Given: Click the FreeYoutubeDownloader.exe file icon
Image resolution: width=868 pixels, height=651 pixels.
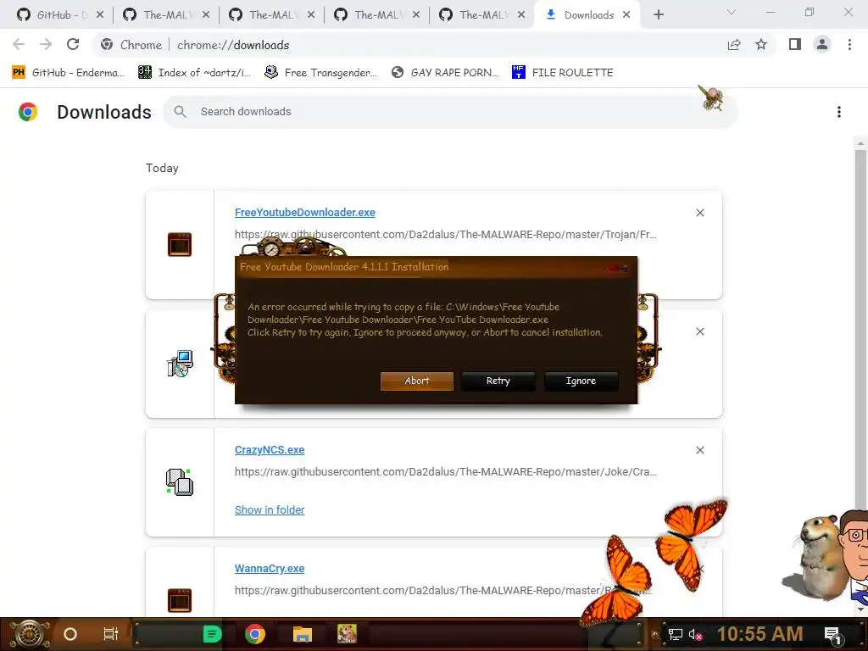Looking at the screenshot, I should coord(180,244).
